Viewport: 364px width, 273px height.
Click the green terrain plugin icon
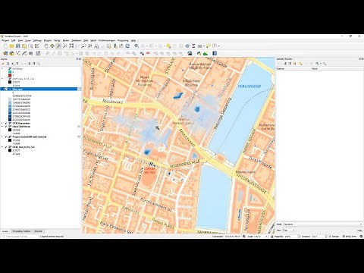[x=206, y=53]
